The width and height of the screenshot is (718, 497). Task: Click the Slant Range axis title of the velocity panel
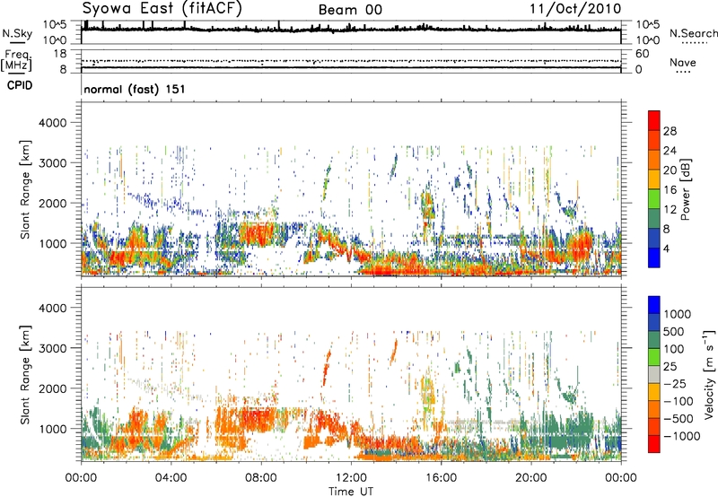point(25,375)
